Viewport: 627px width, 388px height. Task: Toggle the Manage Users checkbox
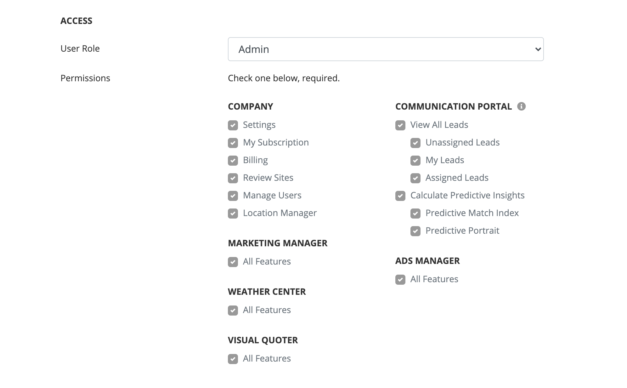coord(233,196)
